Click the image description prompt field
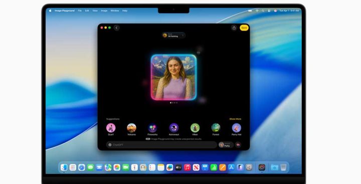Screen dimensions: 361x184 [161, 144]
